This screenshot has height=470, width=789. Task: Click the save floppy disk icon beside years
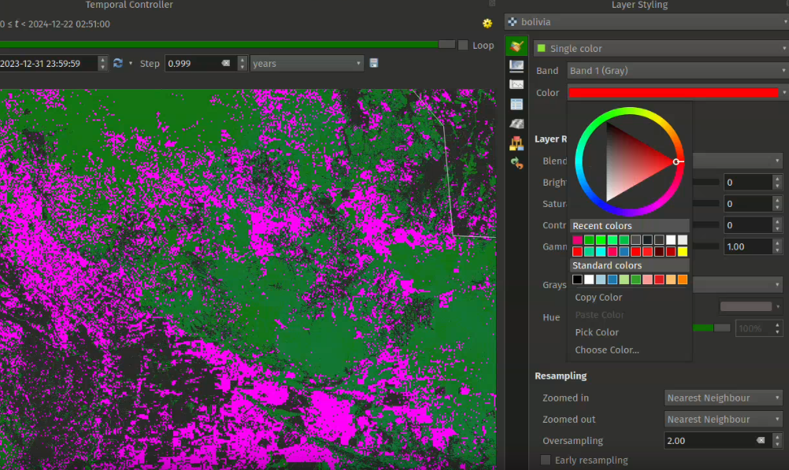click(373, 63)
